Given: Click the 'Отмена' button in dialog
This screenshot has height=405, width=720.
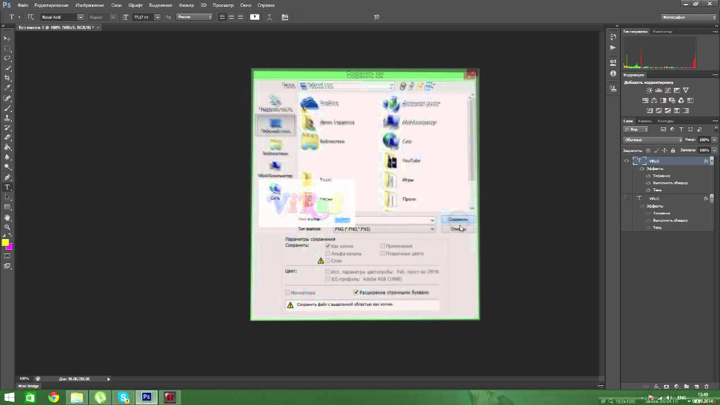Looking at the screenshot, I should 458,229.
